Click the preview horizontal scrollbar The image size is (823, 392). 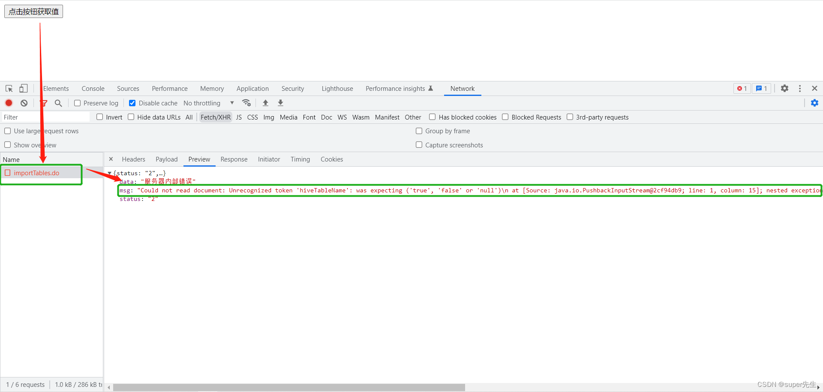[x=289, y=387]
